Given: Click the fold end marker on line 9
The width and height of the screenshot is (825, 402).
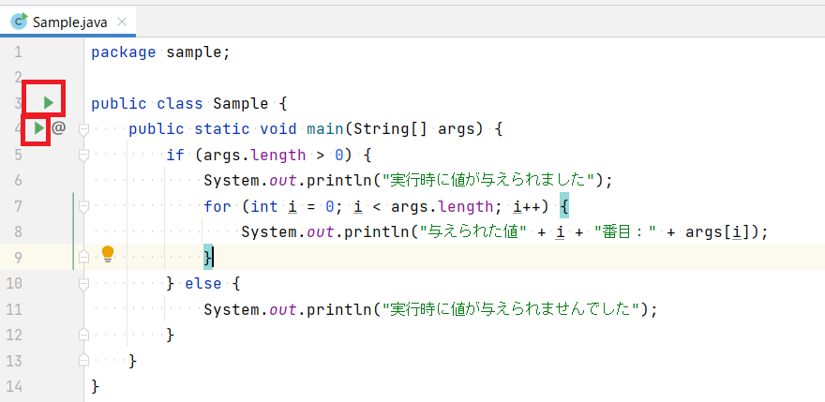Looking at the screenshot, I should pyautogui.click(x=83, y=257).
